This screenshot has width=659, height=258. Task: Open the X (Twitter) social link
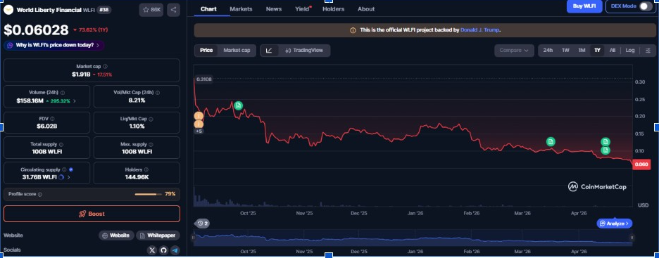click(153, 250)
